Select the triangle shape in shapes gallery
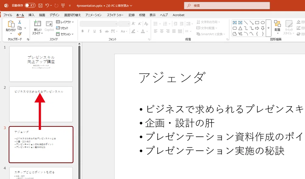Image resolution: width=305 pixels, height=179 pixels. (x=240, y=28)
